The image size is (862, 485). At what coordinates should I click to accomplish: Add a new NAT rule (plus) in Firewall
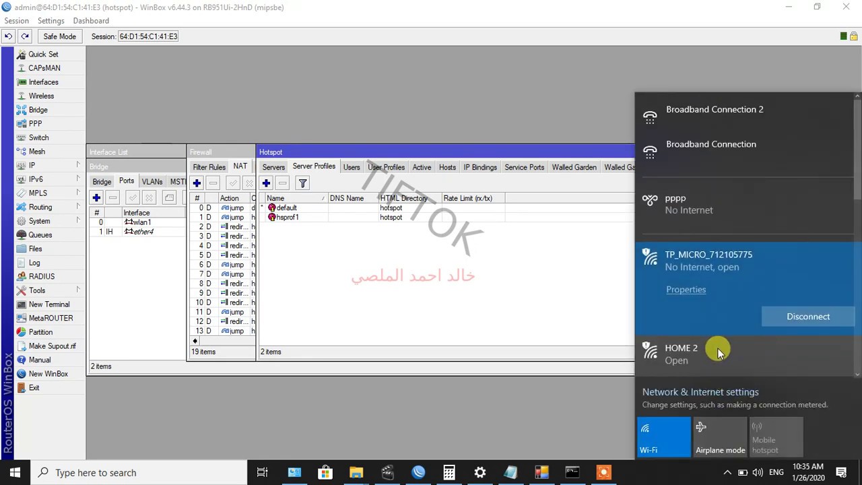coord(197,183)
